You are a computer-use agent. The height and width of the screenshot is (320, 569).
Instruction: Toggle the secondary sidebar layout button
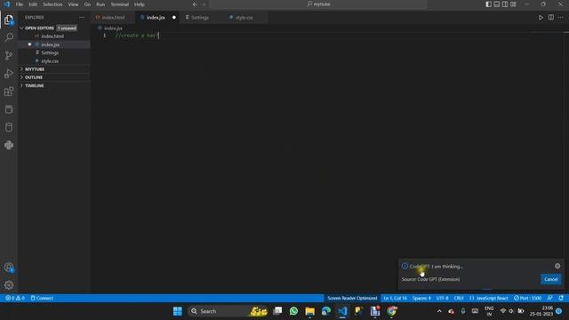(505, 4)
